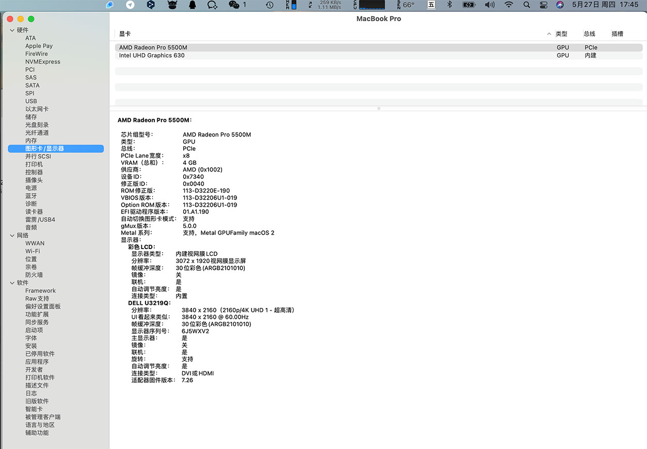This screenshot has width=647, height=449.
Task: Click the network speed monitor
Action: pos(325,5)
